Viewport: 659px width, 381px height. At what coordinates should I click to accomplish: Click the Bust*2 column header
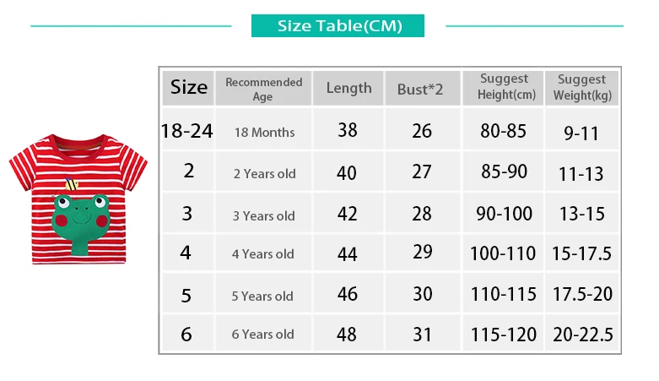tap(423, 89)
